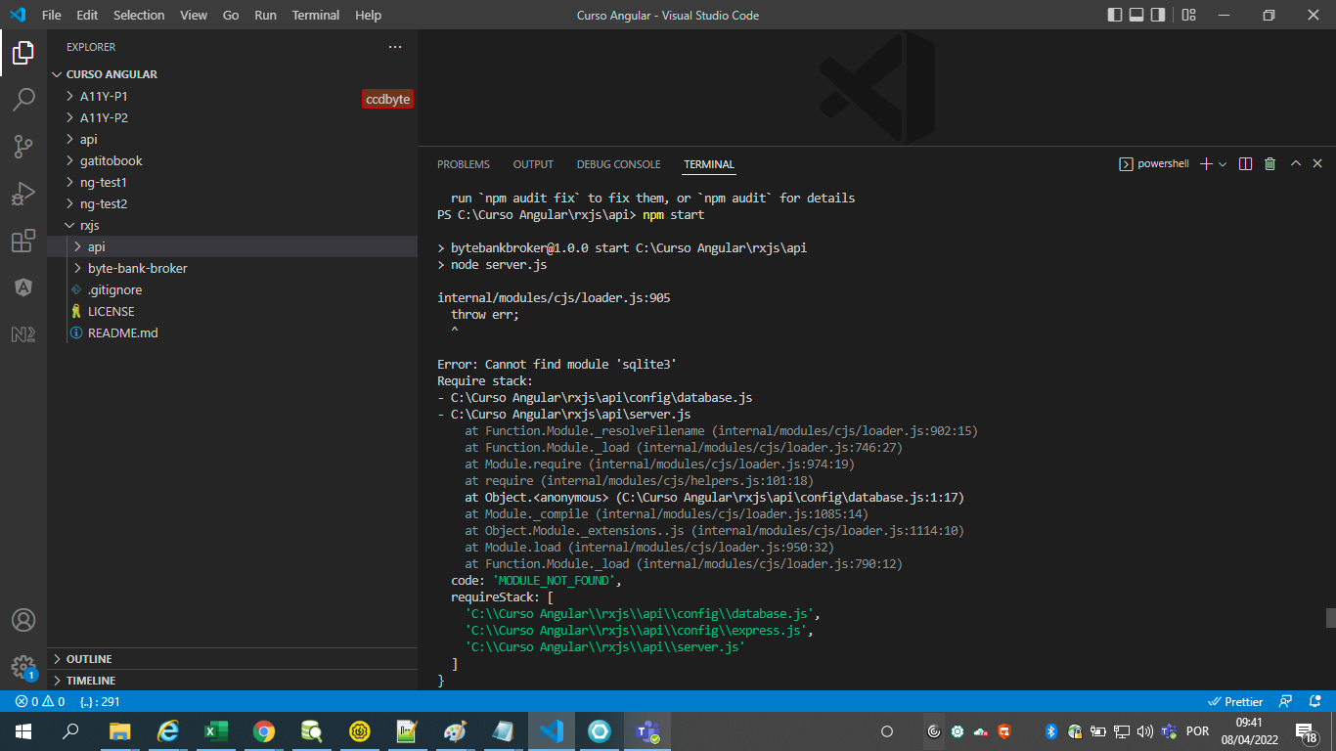Expand the A11Y-P1 folder
The height and width of the screenshot is (751, 1336).
[233, 96]
